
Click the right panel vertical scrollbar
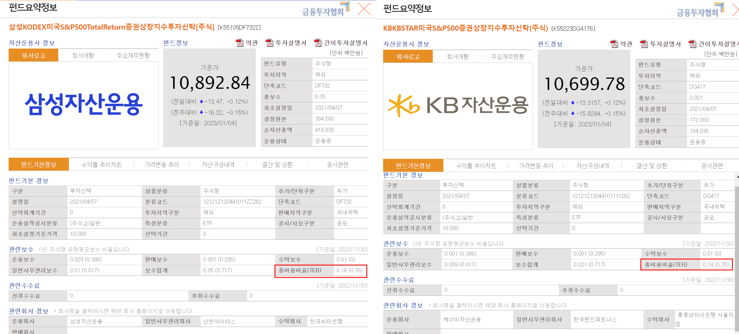737,244
